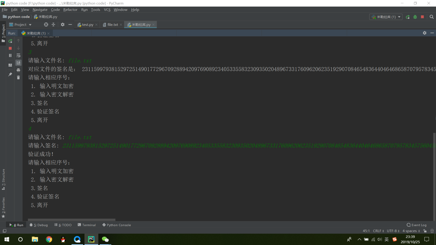The image size is (436, 245).
Task: Toggle the 1: Project side tab
Action: pyautogui.click(x=3, y=33)
